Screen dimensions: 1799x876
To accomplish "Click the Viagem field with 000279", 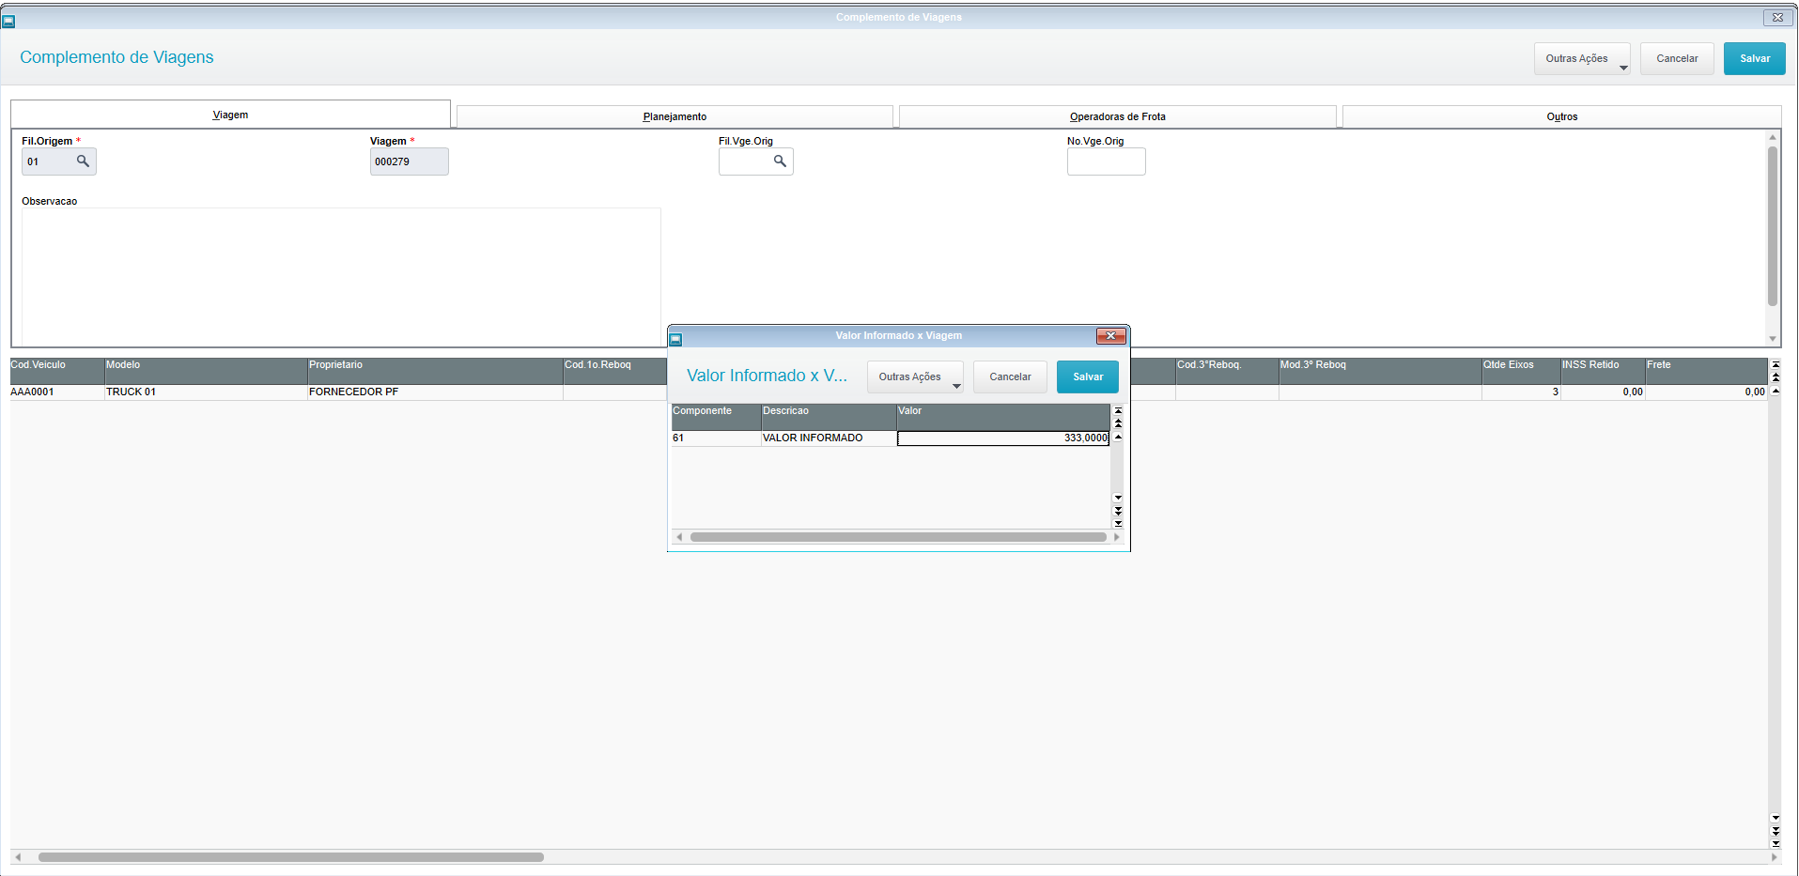I will click(409, 161).
